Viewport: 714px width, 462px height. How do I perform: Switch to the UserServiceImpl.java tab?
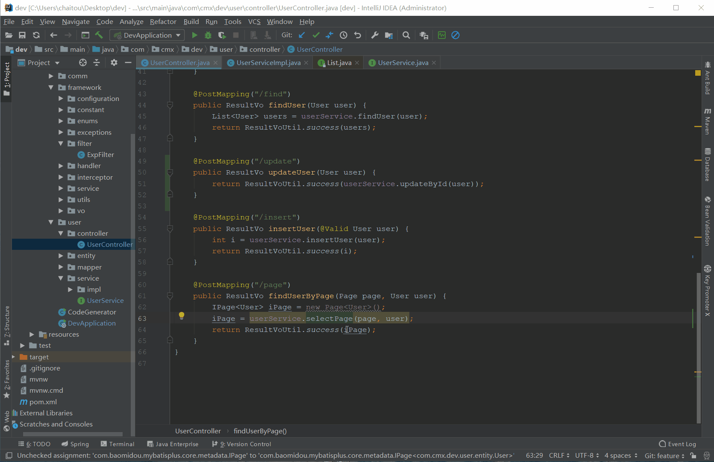(268, 63)
